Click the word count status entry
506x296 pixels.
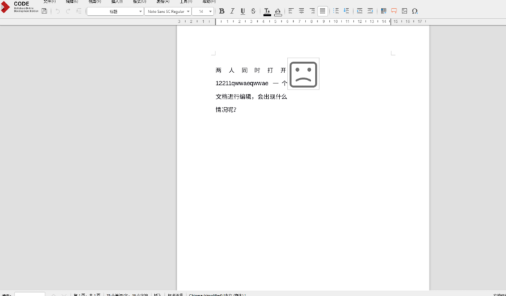pos(127,295)
